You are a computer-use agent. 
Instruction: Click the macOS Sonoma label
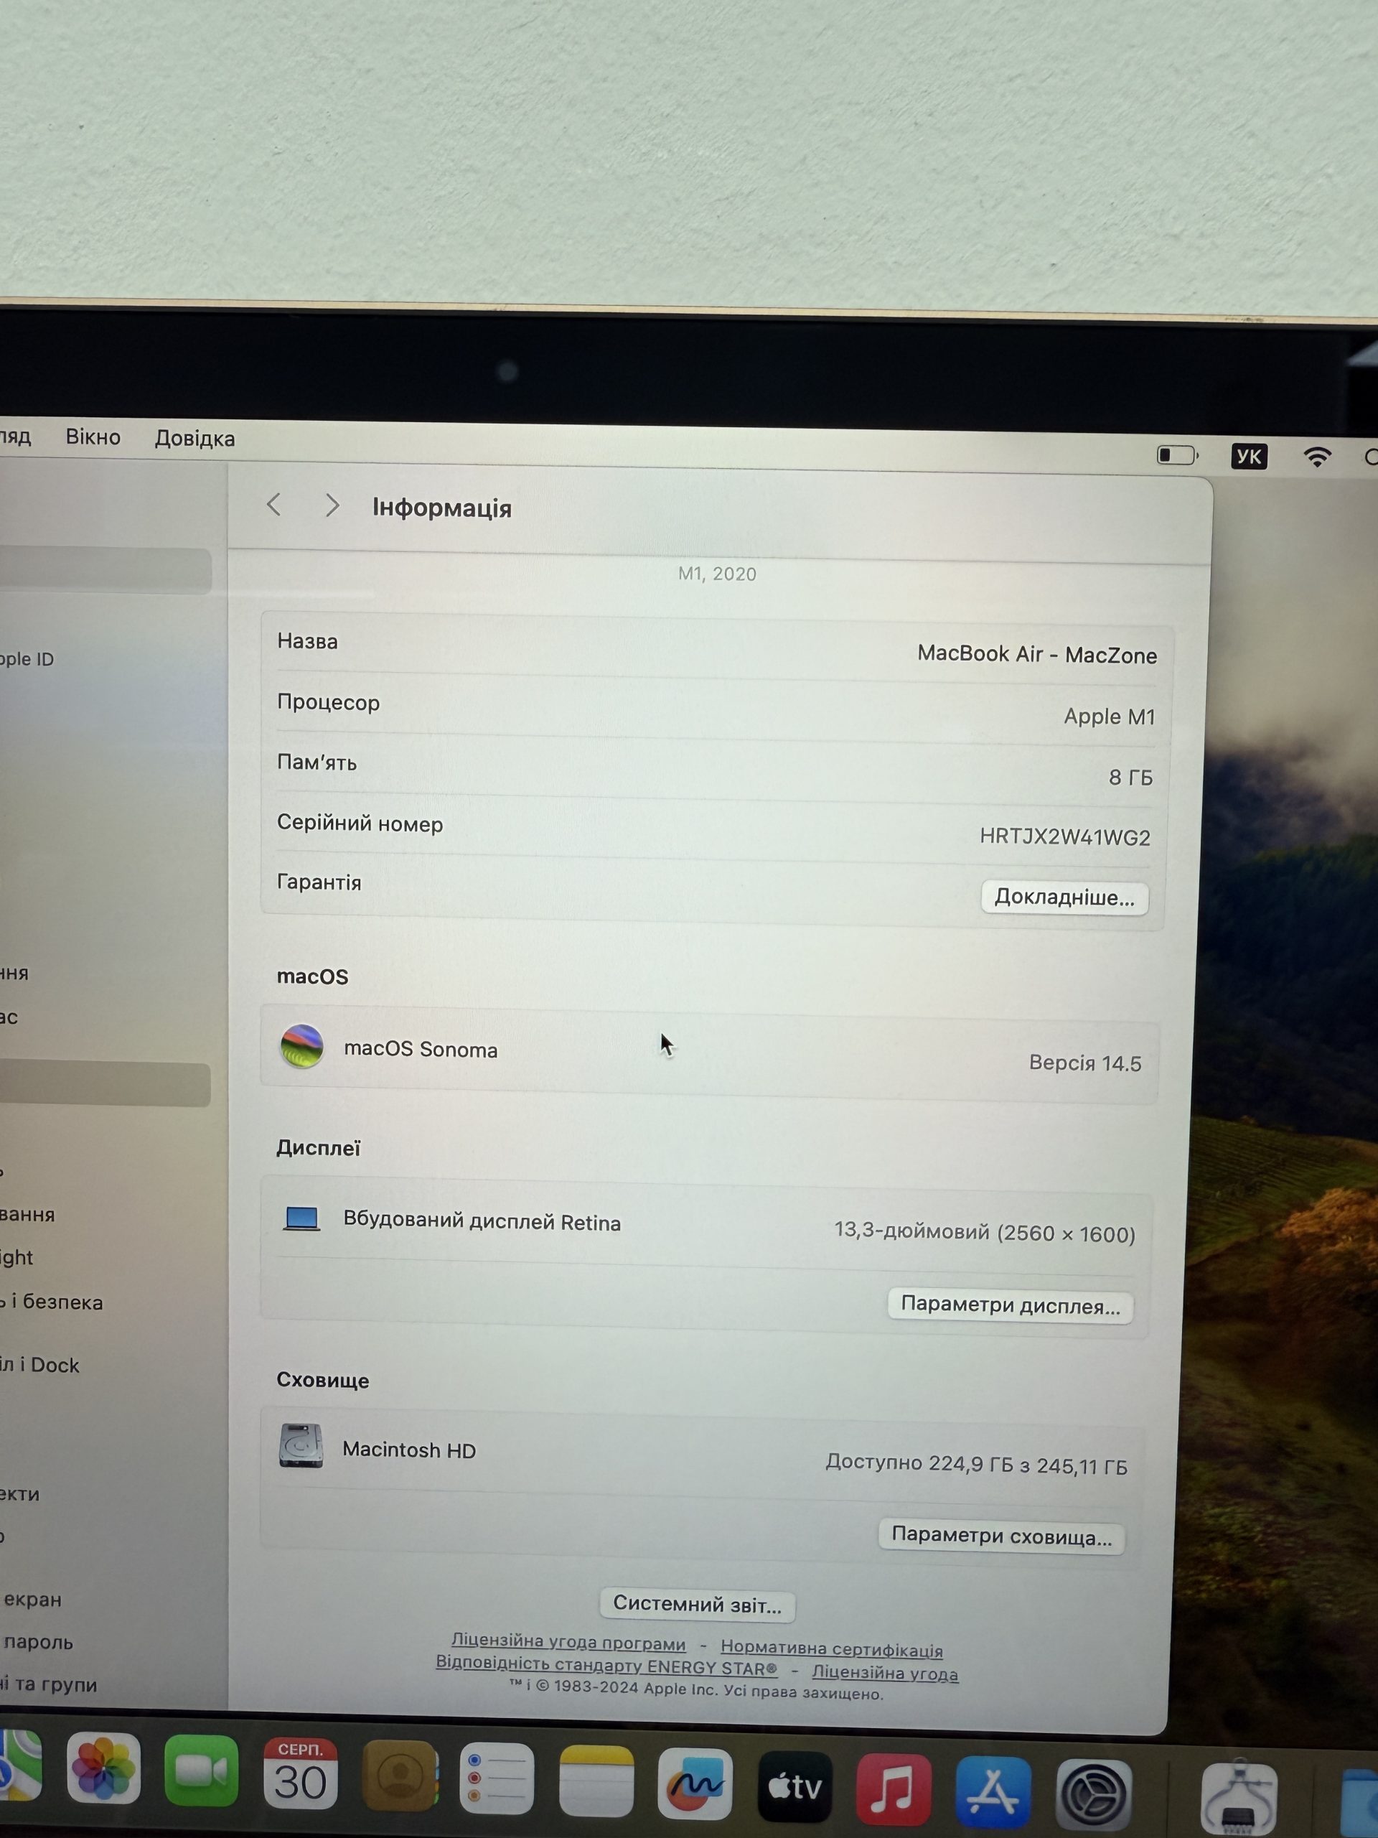(x=421, y=1049)
